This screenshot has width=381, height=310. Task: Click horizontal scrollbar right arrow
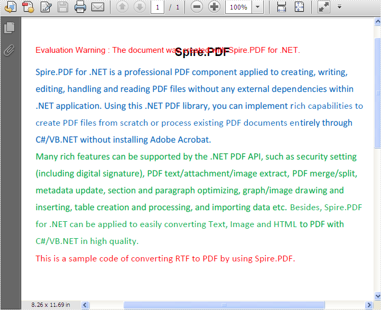pos(369,305)
